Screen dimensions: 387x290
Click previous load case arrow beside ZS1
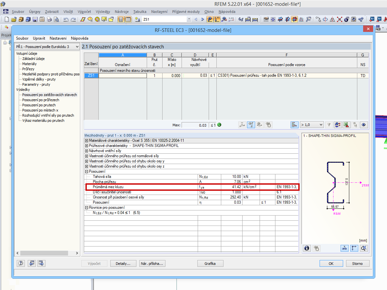pyautogui.click(x=196, y=19)
